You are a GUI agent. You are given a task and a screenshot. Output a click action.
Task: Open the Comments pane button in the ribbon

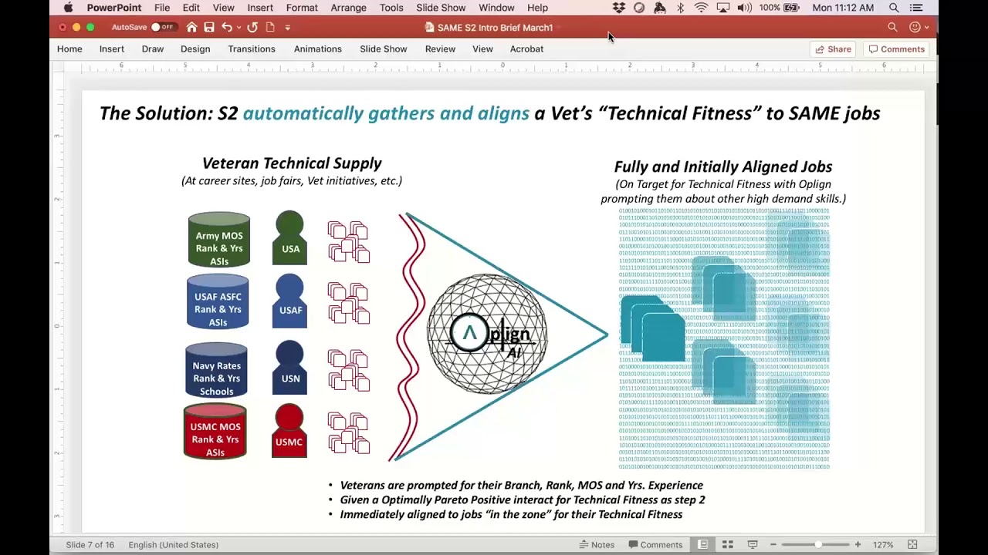pos(897,49)
